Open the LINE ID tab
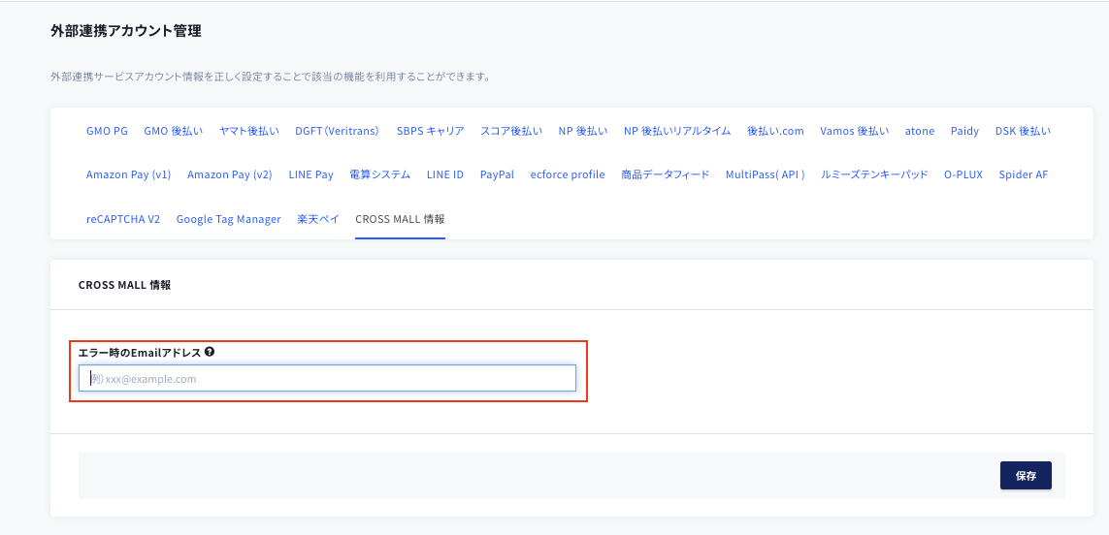The height and width of the screenshot is (535, 1109). [445, 174]
